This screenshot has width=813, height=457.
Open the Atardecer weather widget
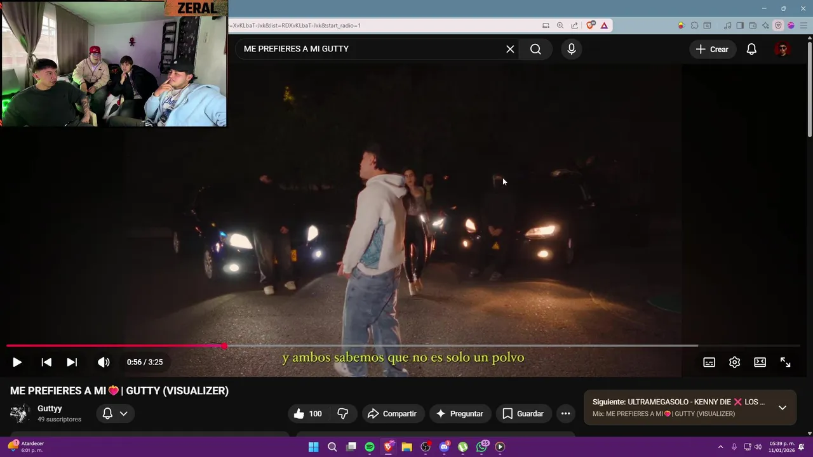[x=25, y=447]
